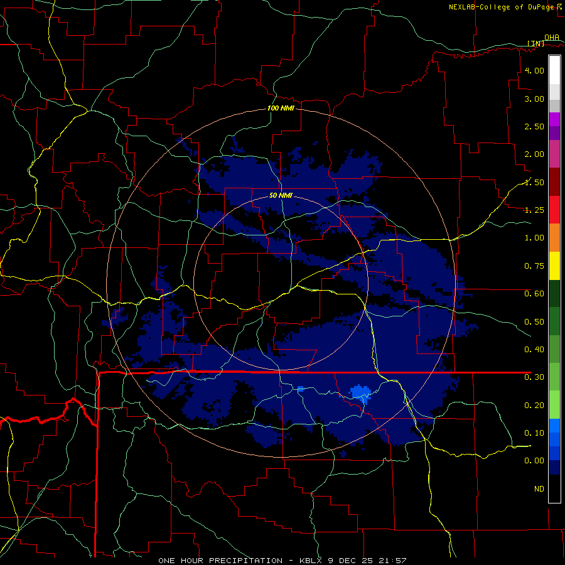Click the 50 NMI range ring label
Screen dimensions: 565x565
click(x=281, y=195)
